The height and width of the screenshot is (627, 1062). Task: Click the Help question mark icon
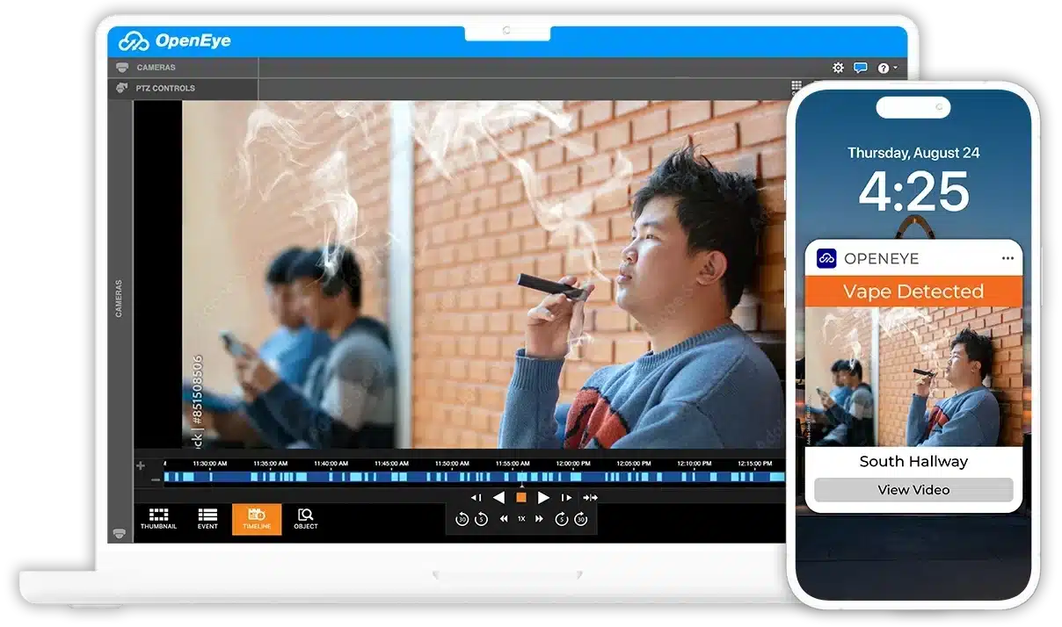[883, 68]
